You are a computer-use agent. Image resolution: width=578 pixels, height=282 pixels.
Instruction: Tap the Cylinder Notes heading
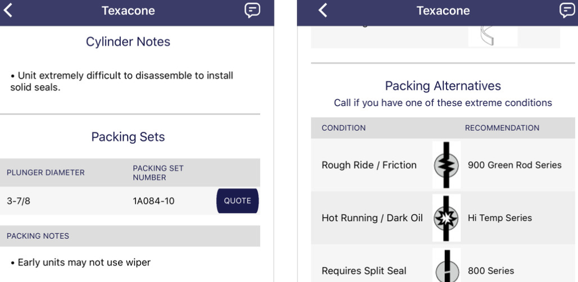128,42
